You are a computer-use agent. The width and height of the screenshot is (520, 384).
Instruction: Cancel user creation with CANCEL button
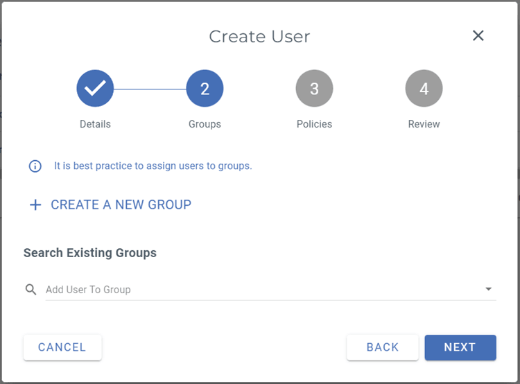tap(62, 347)
